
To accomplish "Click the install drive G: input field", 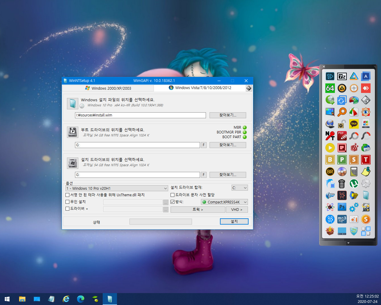I will pyautogui.click(x=137, y=175).
